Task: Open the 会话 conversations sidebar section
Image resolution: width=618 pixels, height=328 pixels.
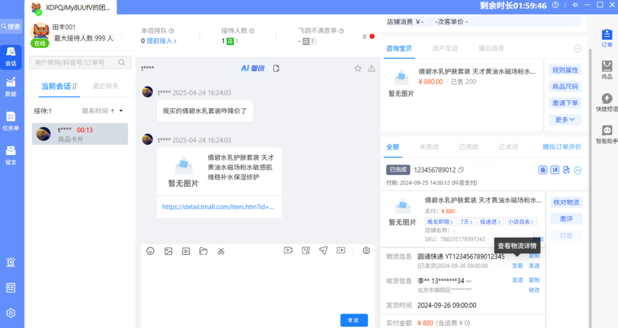Action: [11, 57]
